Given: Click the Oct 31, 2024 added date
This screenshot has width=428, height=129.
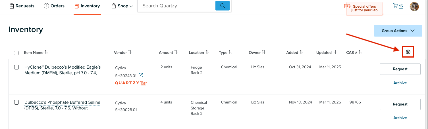Looking at the screenshot, I should tap(300, 67).
